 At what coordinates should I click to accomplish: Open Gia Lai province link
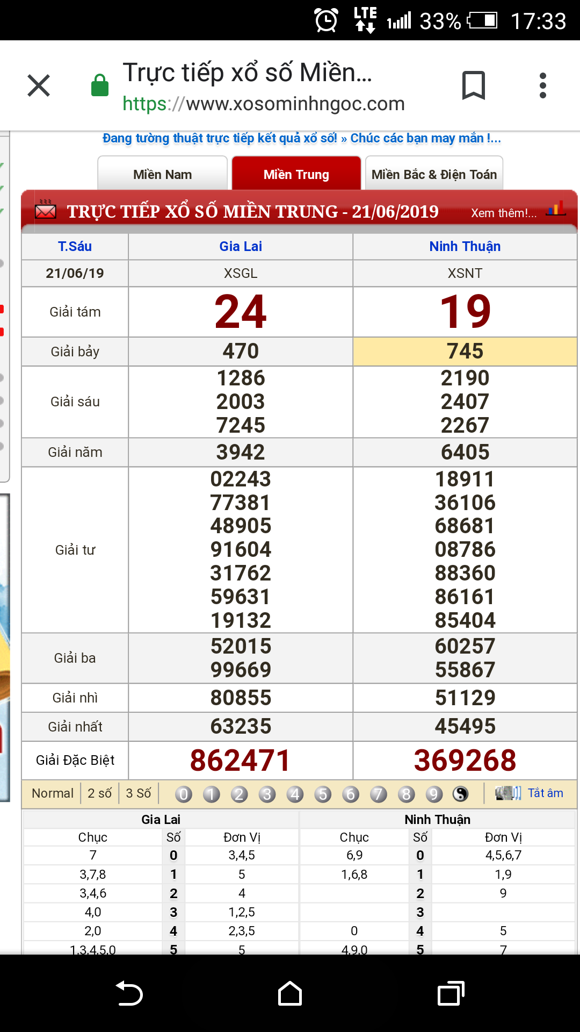(241, 246)
